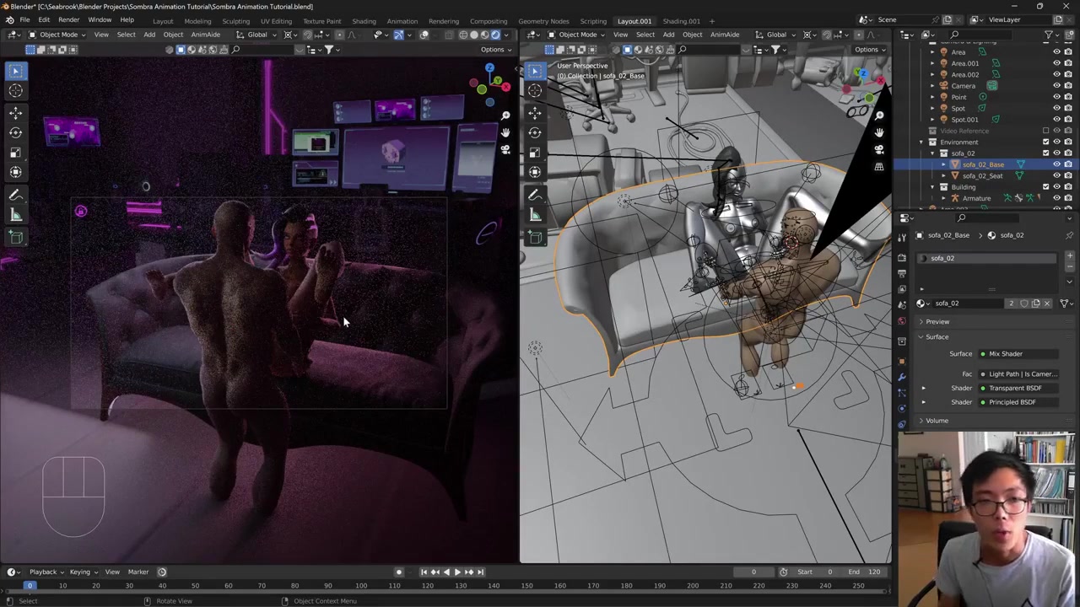Screen dimensions: 1080x607
Task: Open the Render menu
Action: click(68, 20)
